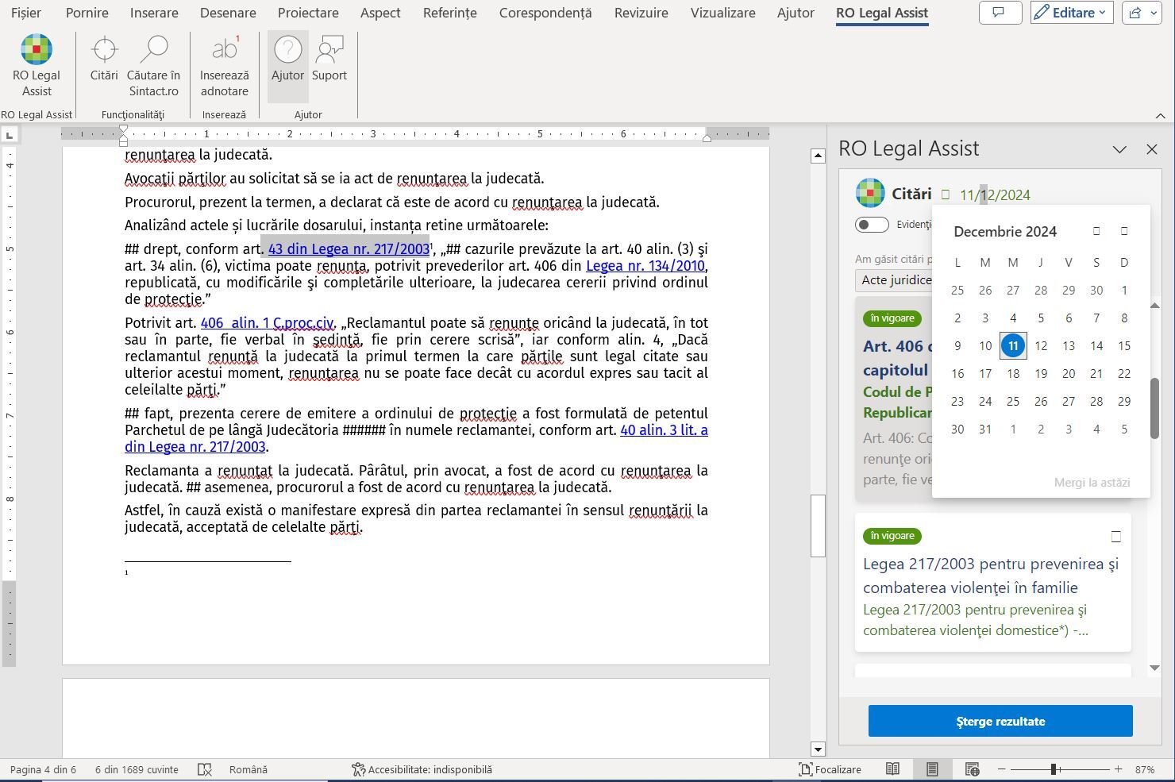Viewport: 1175px width, 782px height.
Task: Tick checkbox on Legea 217/2003 result card
Action: (1115, 537)
